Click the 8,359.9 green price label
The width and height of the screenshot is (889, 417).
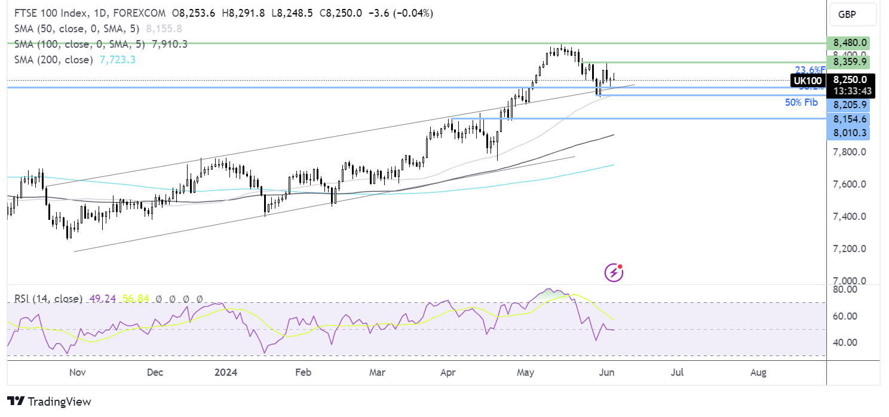[x=848, y=62]
